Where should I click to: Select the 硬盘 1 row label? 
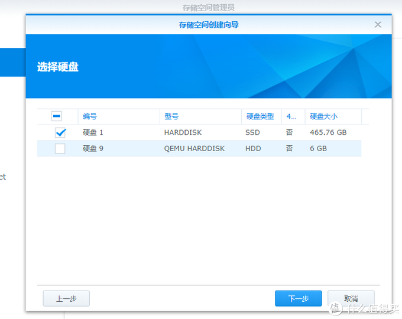coord(93,132)
